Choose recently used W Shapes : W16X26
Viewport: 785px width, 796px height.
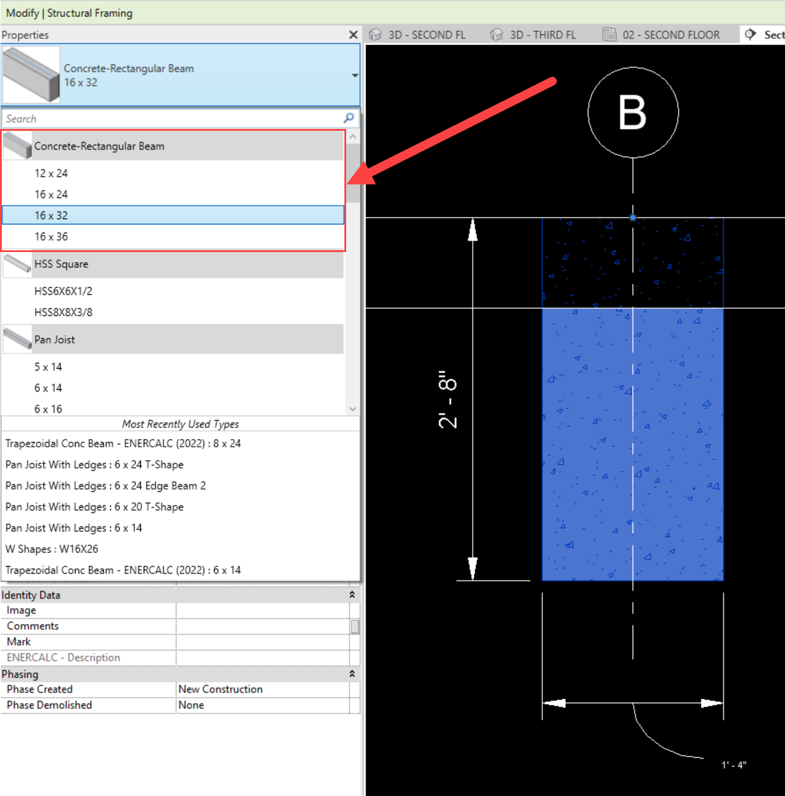pos(52,549)
